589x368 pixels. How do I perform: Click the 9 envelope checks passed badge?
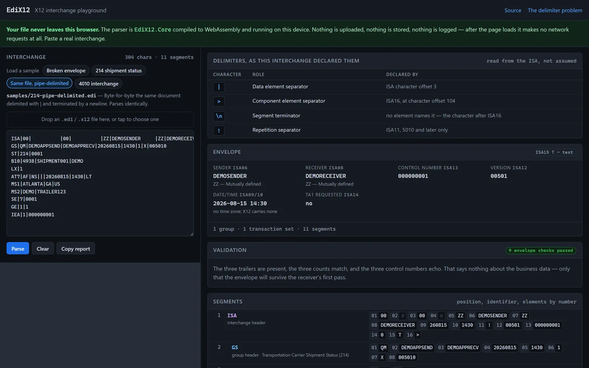541,250
